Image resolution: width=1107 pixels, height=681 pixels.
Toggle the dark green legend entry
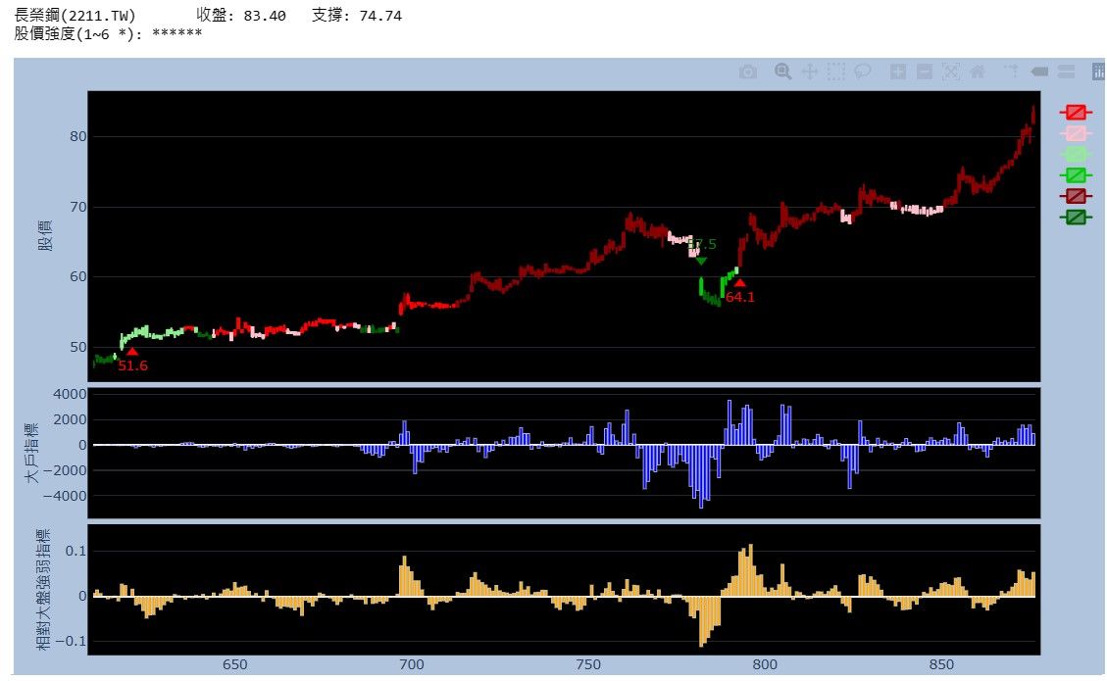click(x=1076, y=217)
